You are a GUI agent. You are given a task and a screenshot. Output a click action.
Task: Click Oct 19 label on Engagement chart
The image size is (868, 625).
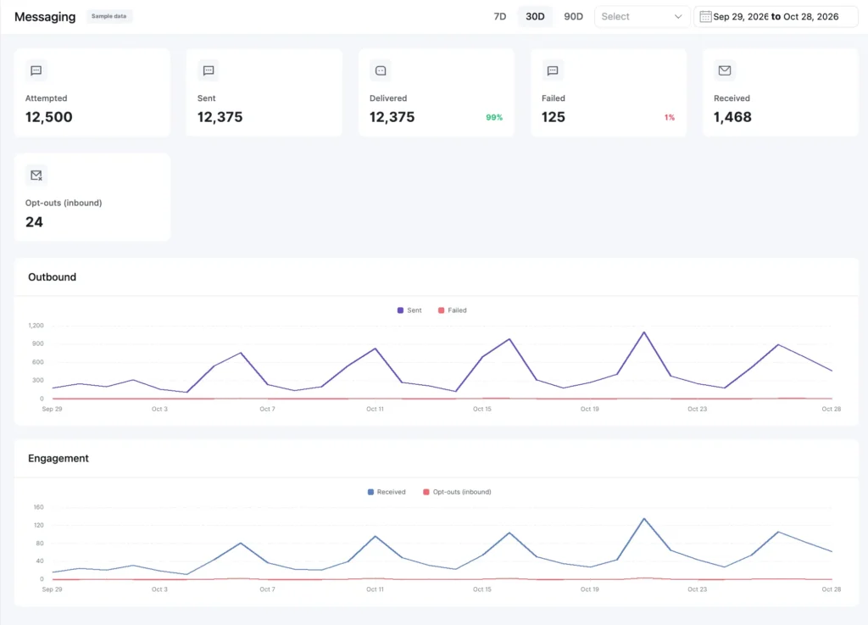[x=590, y=589]
